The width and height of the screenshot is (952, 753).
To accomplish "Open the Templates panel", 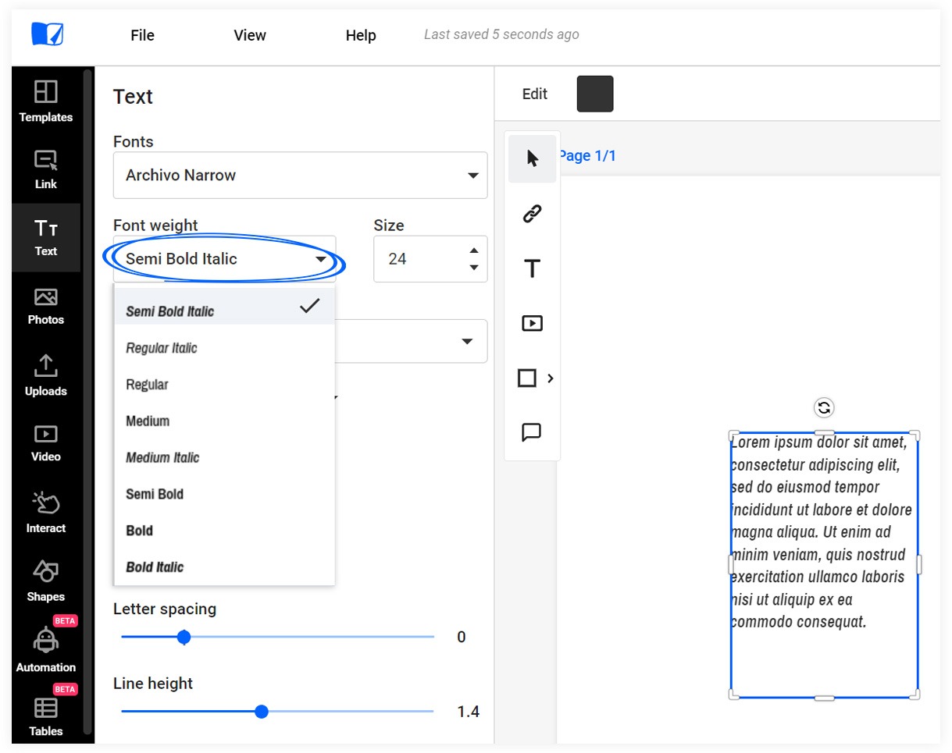I will click(46, 101).
